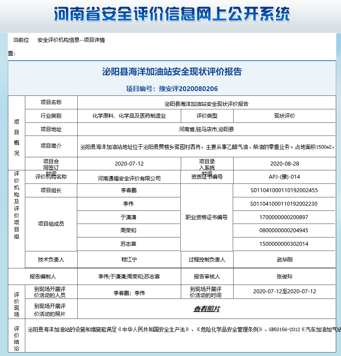This screenshot has width=341, height=356.
Task: Click the 项目组长 label cell
Action: tap(51, 190)
